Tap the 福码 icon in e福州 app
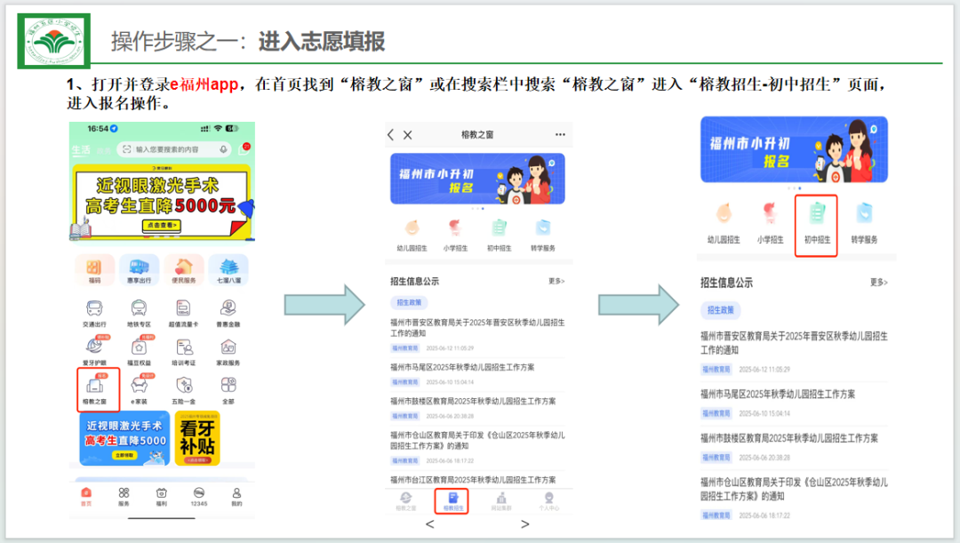Viewport: 960px width, 543px height. click(94, 270)
